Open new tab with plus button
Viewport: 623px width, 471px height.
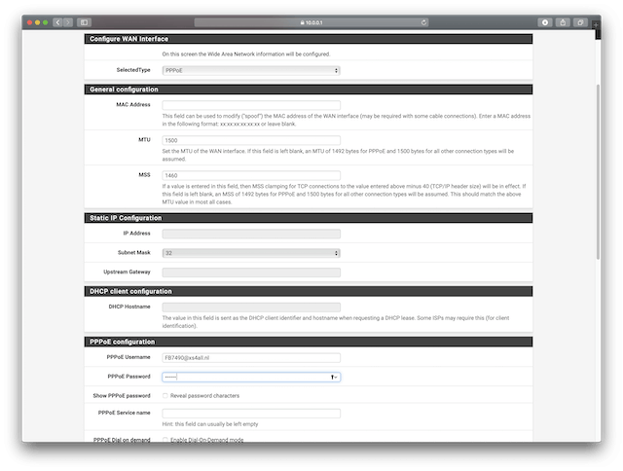tap(596, 25)
